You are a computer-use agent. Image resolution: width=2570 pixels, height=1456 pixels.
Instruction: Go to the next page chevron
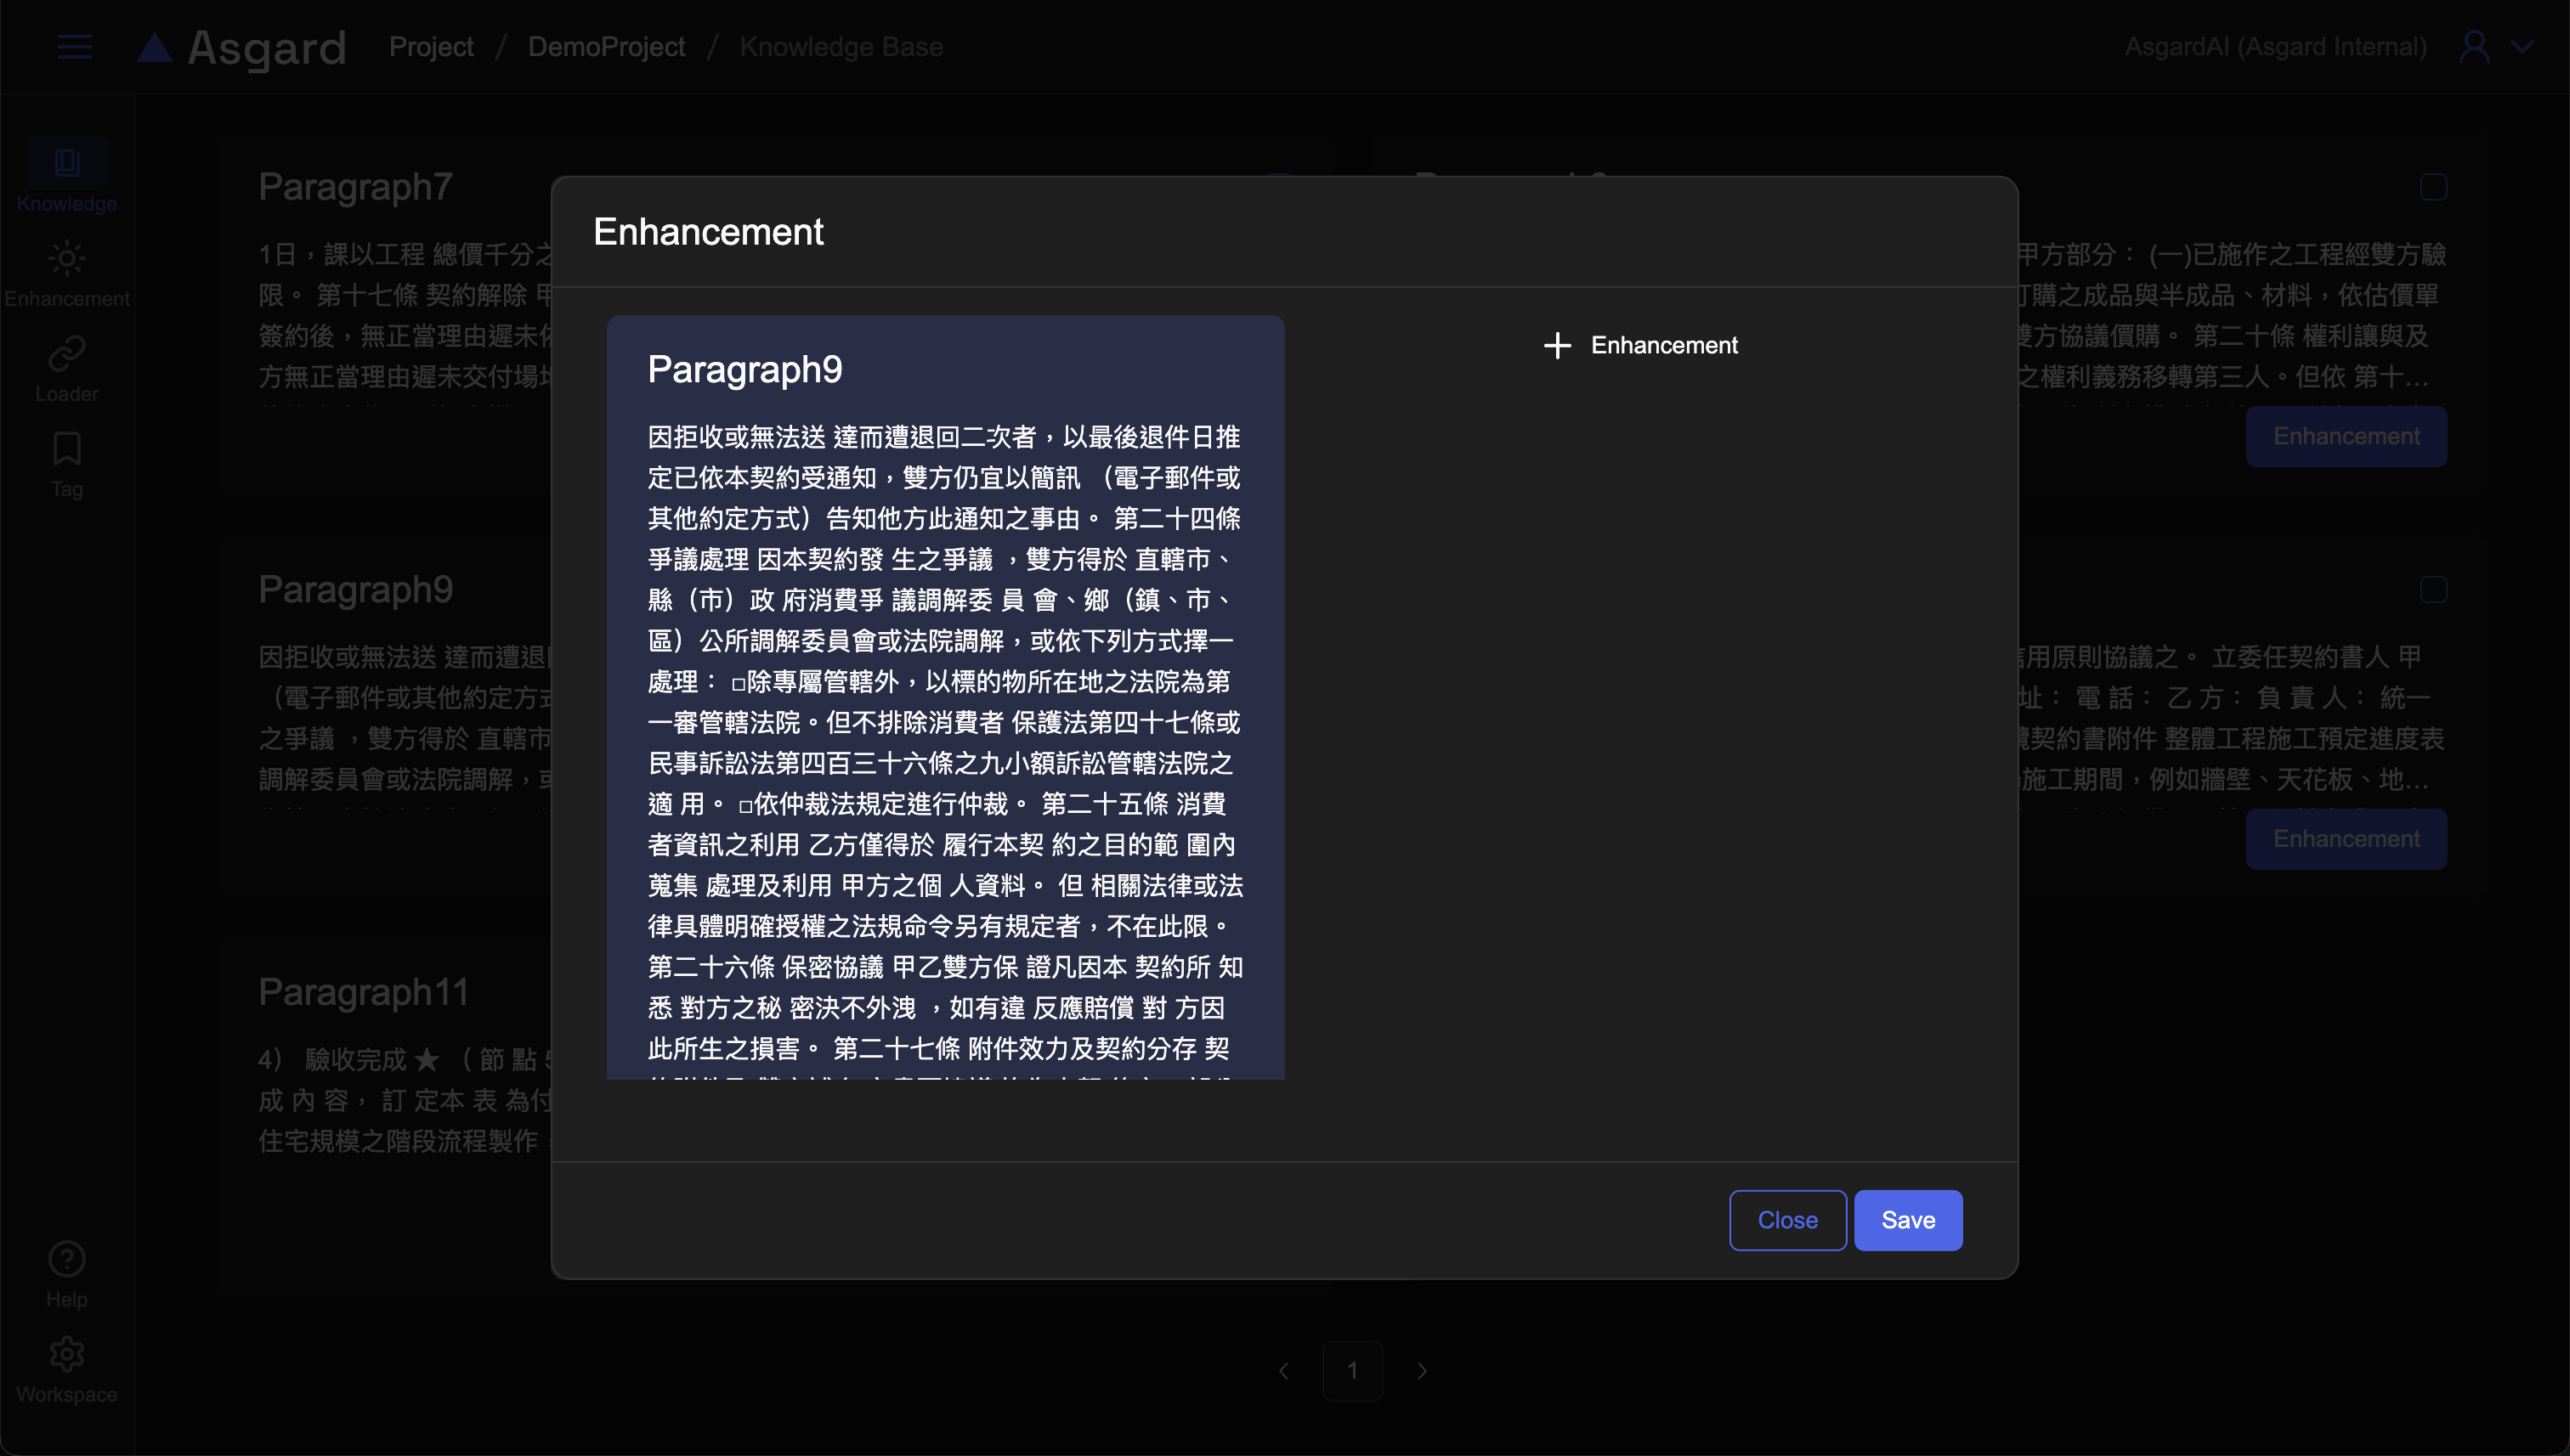coord(1422,1370)
